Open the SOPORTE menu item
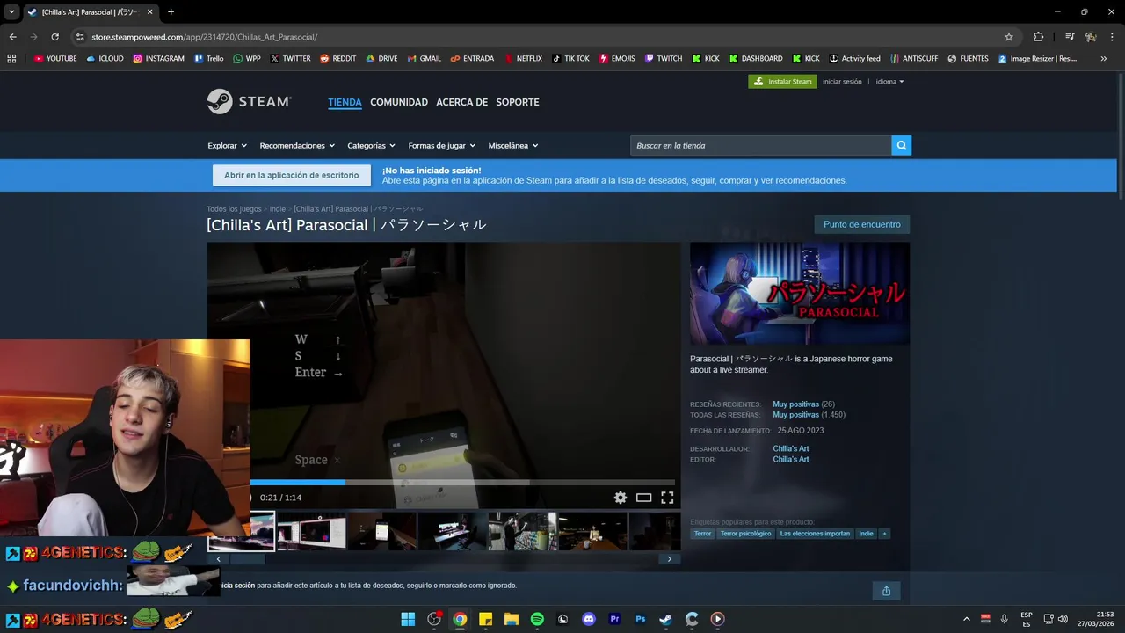Screen dimensions: 1125x633 tap(518, 102)
